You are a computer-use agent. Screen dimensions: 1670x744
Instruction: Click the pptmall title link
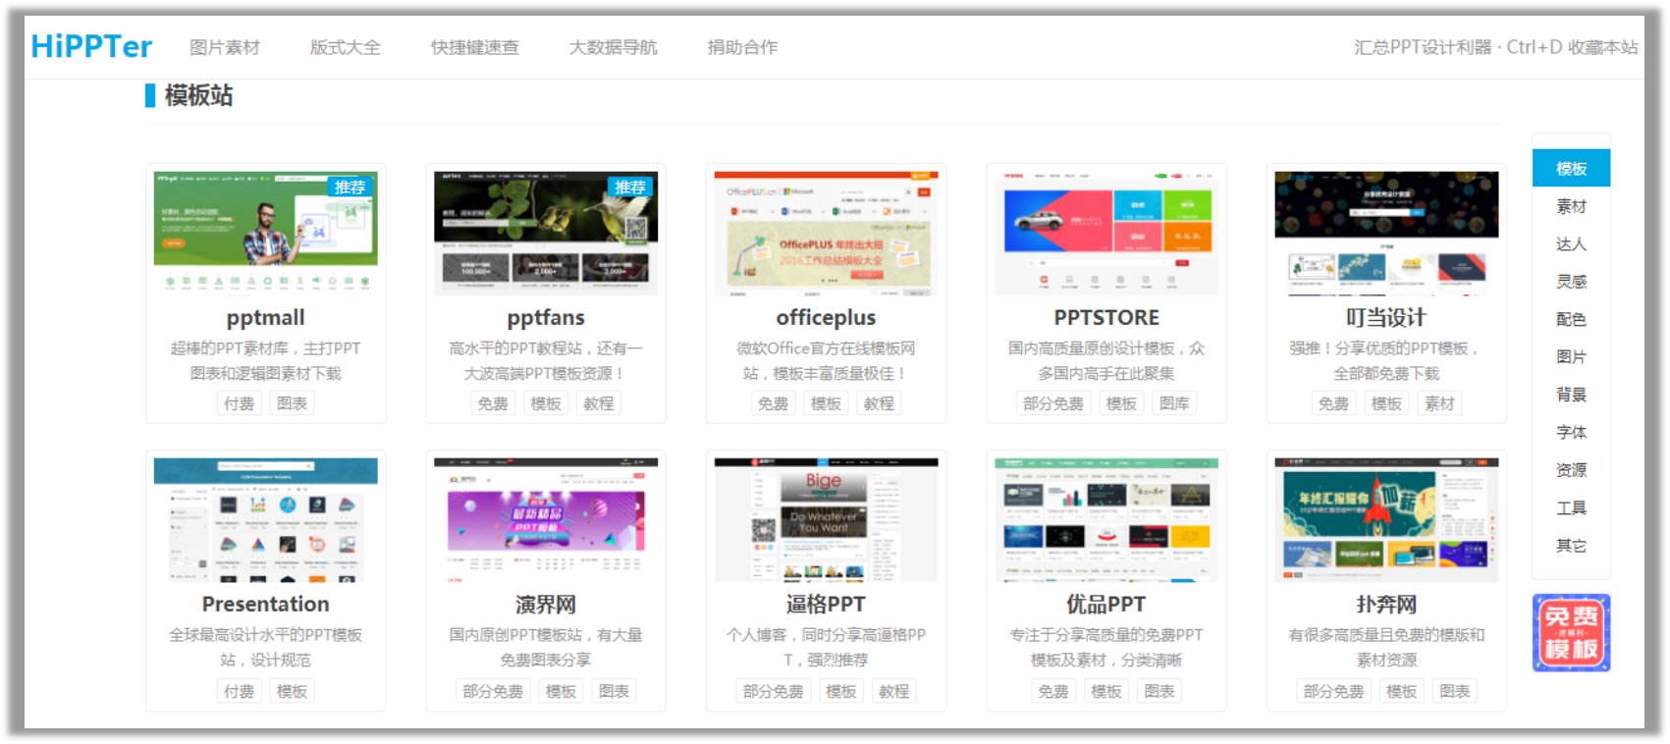coord(265,318)
